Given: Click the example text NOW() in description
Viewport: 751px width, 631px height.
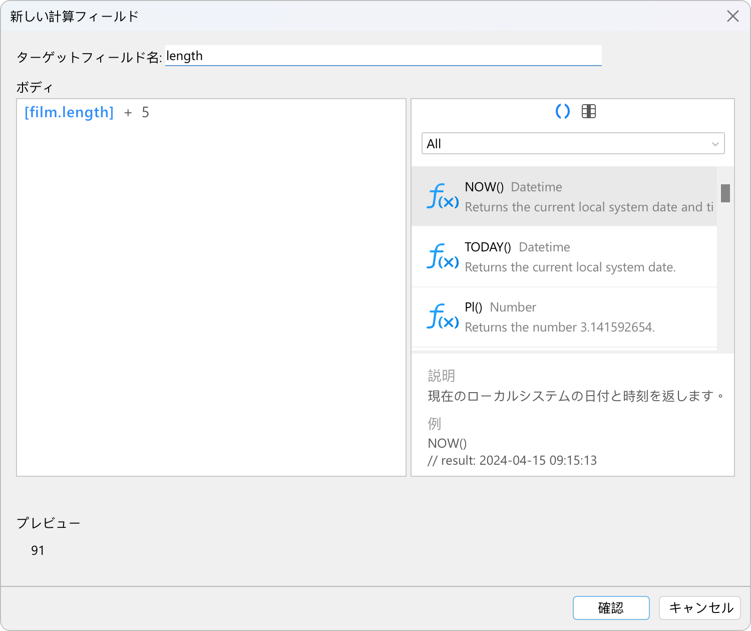Looking at the screenshot, I should (x=447, y=443).
